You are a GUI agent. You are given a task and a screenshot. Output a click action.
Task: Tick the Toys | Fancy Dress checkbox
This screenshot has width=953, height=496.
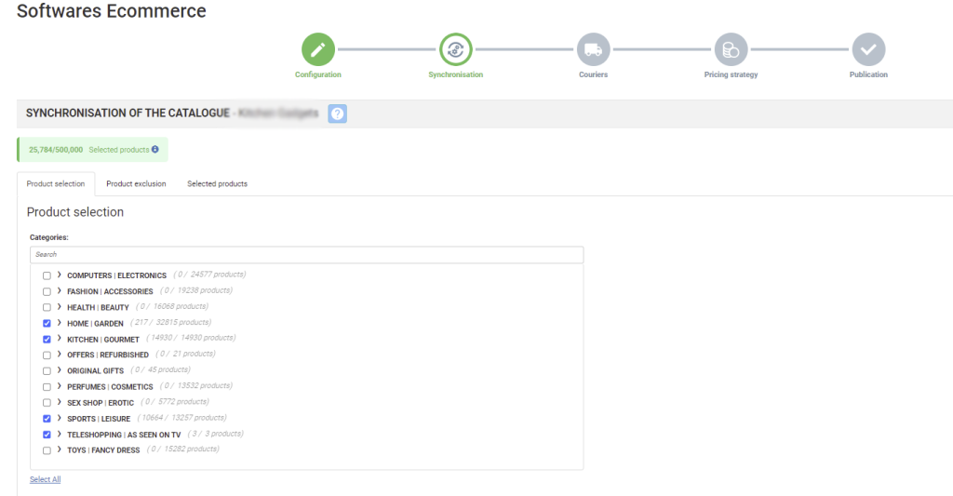coord(47,450)
